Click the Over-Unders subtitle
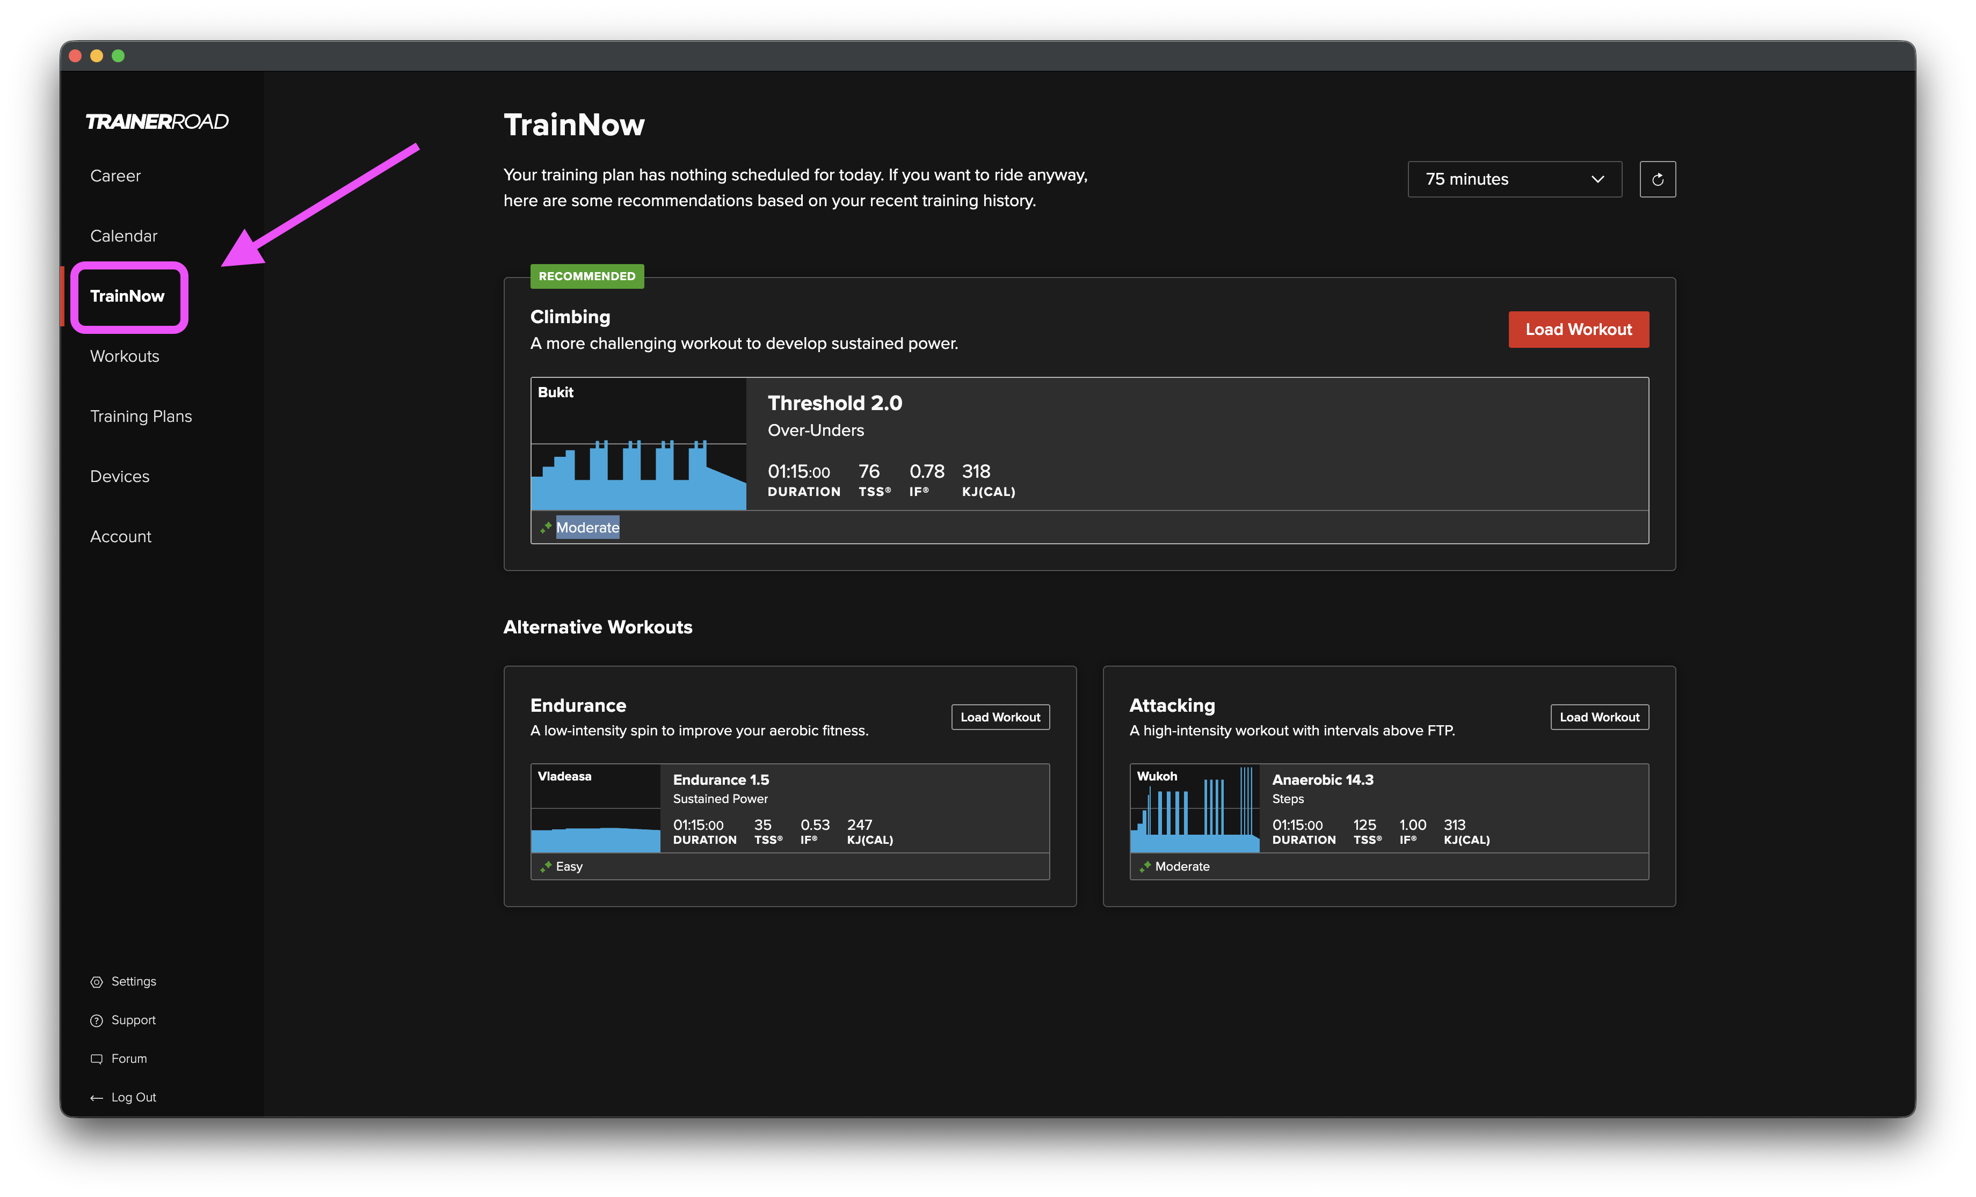This screenshot has width=1976, height=1197. [x=816, y=430]
